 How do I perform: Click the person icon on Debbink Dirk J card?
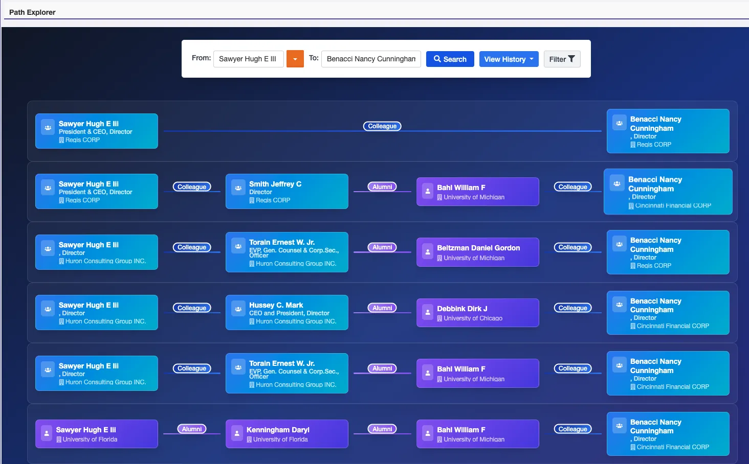click(x=428, y=312)
